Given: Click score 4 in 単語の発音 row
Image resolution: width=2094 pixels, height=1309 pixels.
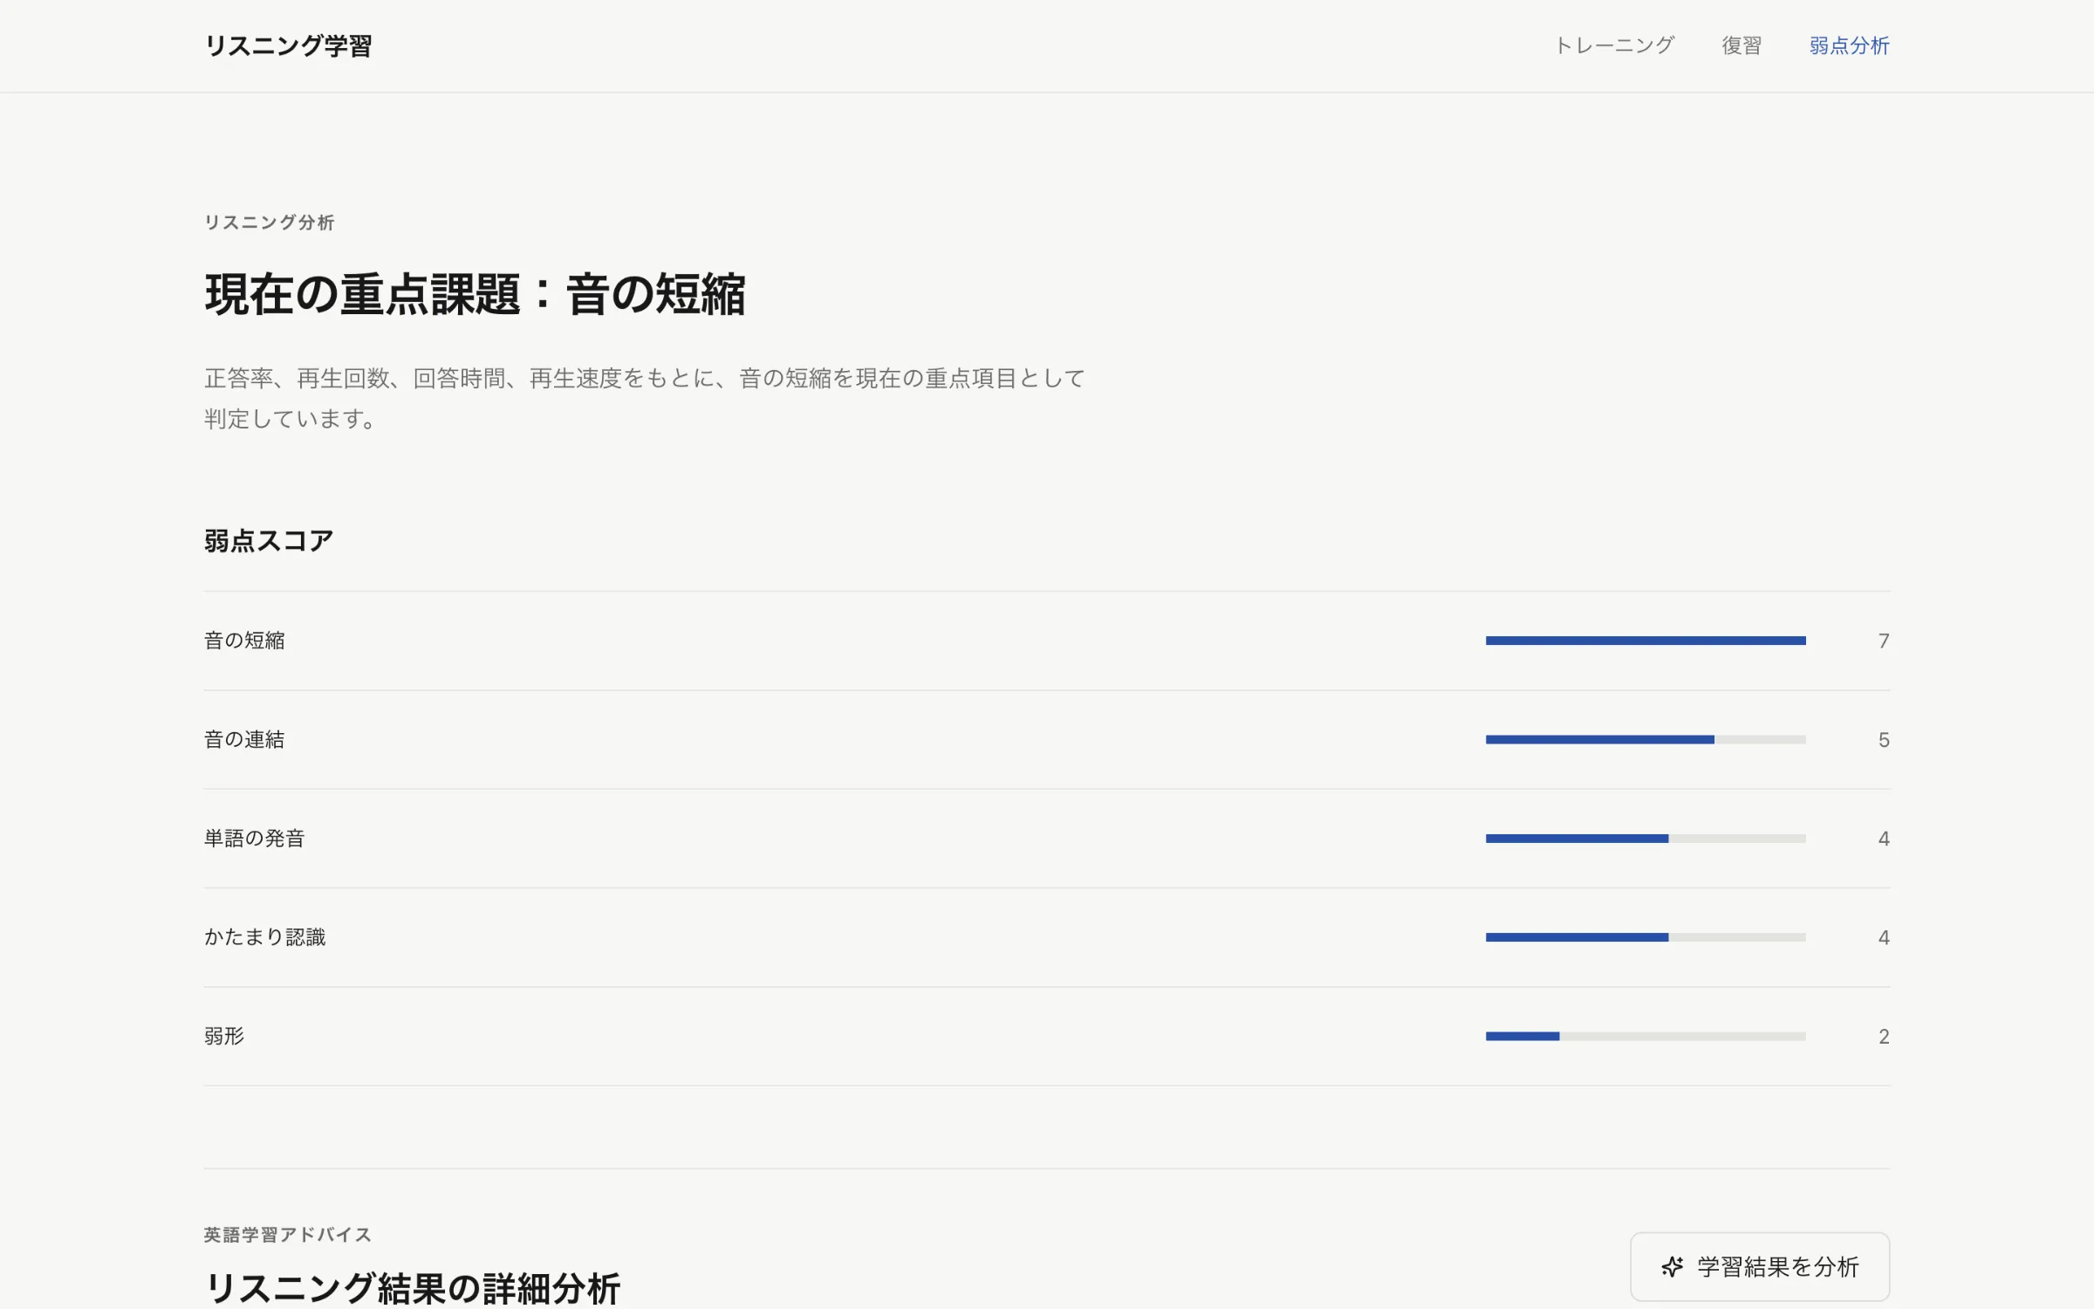Looking at the screenshot, I should [1884, 839].
